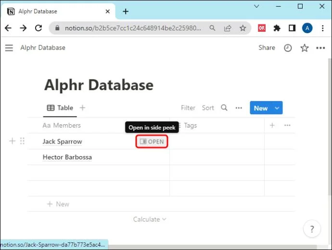Click the vertical scrollbar
The height and width of the screenshot is (250, 332).
[x=330, y=127]
